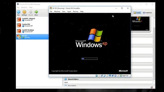Click the USB devices status icon
Viewport: 164px width, 92px height.
click(x=105, y=76)
